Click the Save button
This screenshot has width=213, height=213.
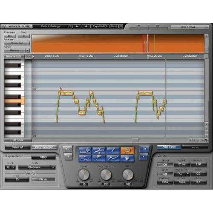(x=114, y=26)
